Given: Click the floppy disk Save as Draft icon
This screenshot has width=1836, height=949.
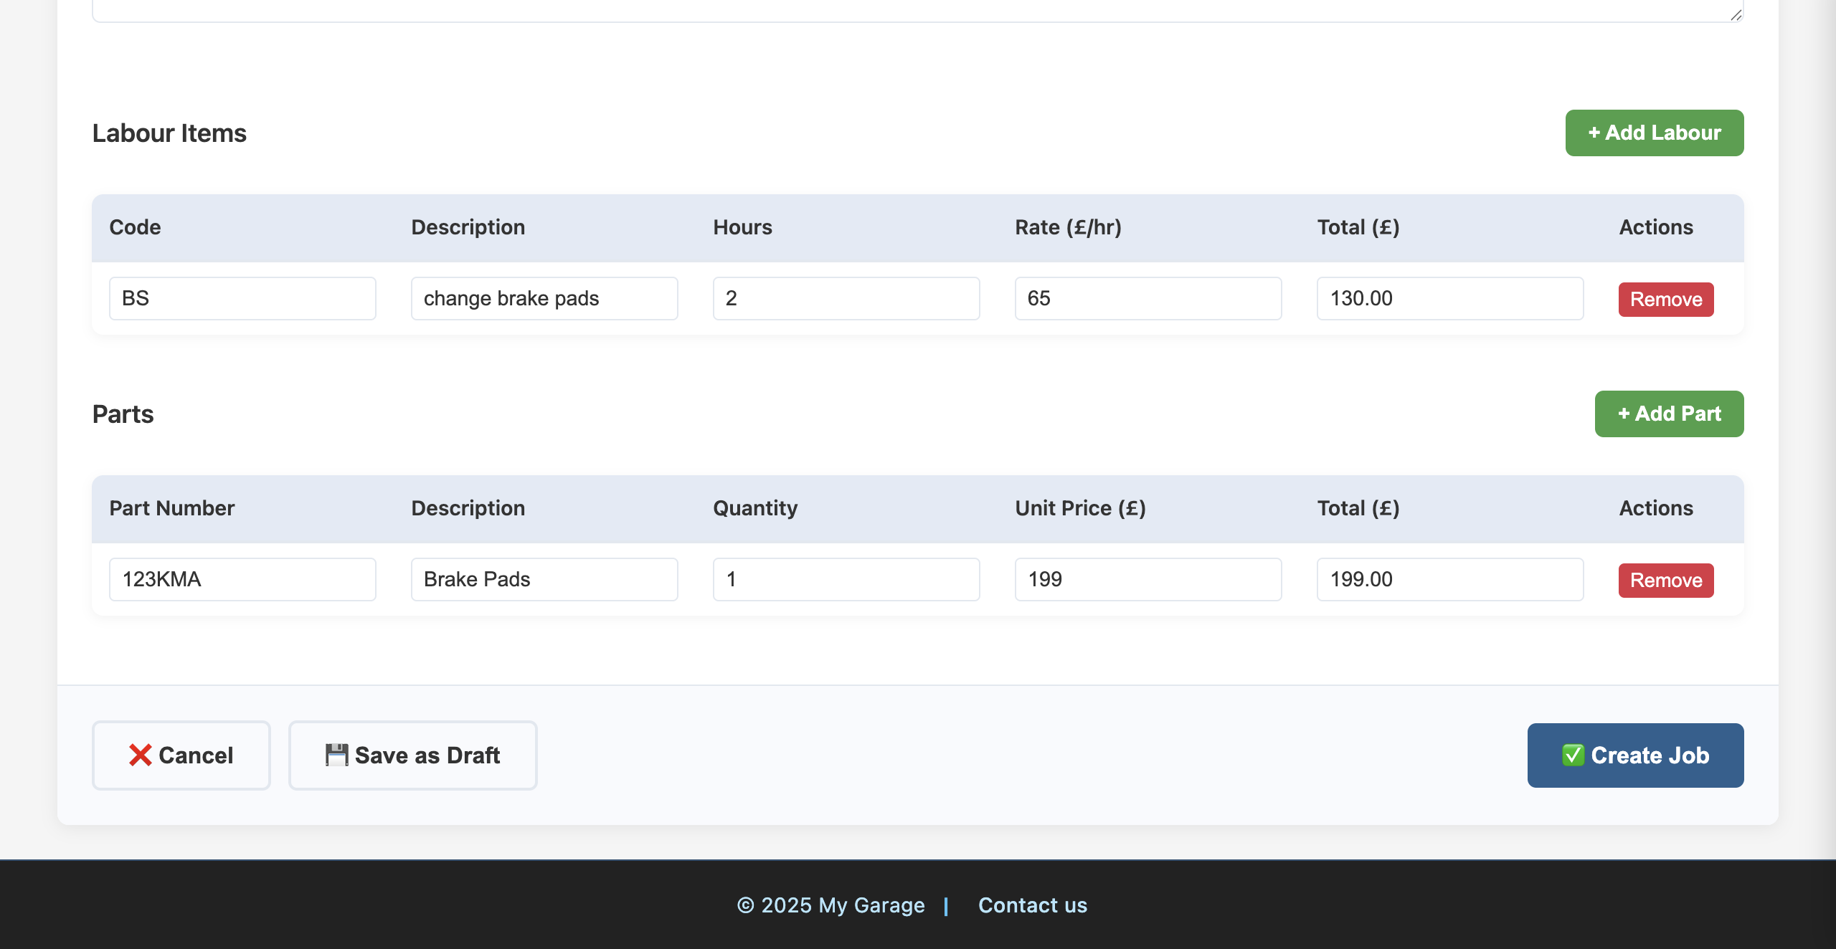Looking at the screenshot, I should click(x=336, y=755).
